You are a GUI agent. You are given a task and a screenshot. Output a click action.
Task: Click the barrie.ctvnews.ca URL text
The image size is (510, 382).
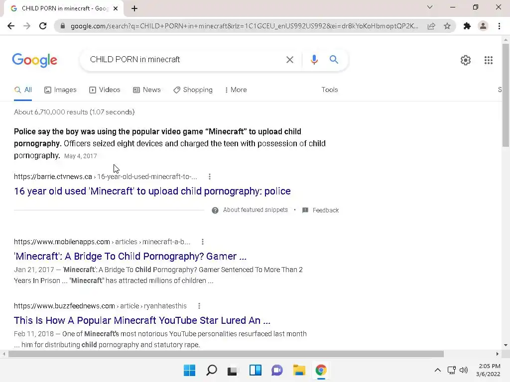click(53, 177)
